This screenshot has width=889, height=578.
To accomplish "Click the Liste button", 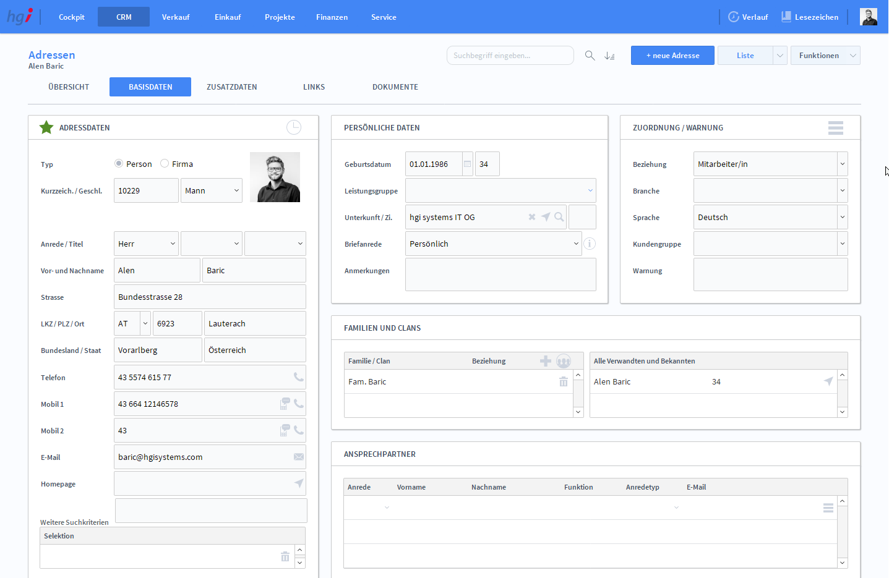I will coord(745,56).
